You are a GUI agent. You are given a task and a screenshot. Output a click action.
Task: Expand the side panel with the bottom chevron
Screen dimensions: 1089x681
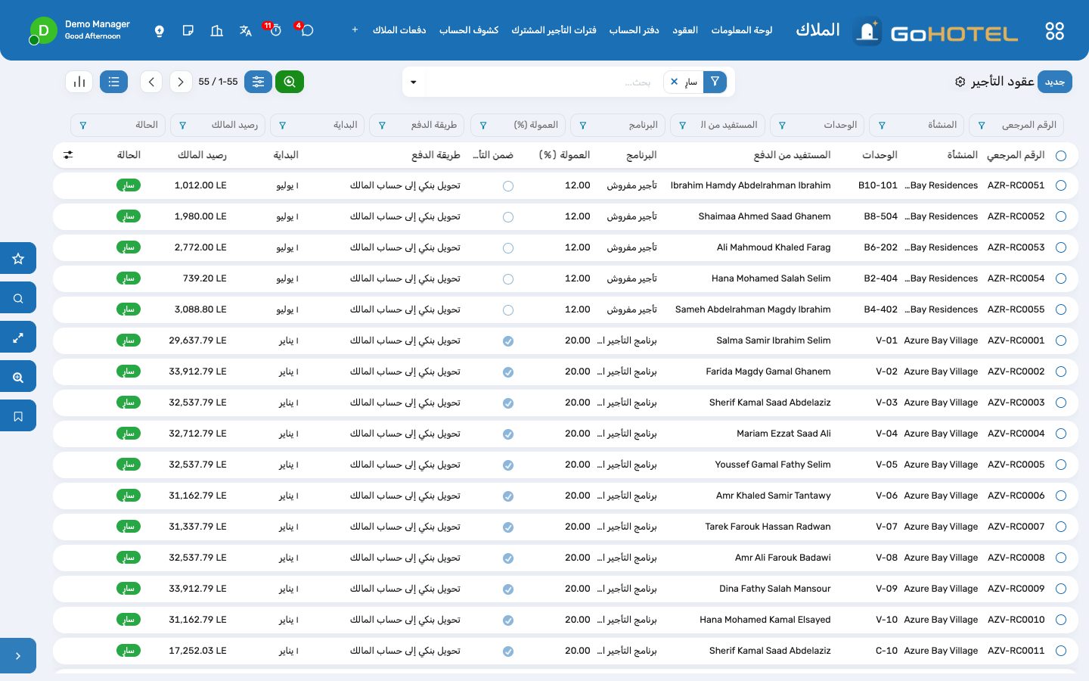pos(18,656)
